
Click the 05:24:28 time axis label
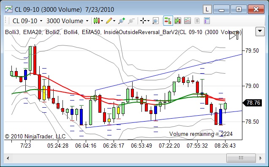pyautogui.click(x=58, y=146)
